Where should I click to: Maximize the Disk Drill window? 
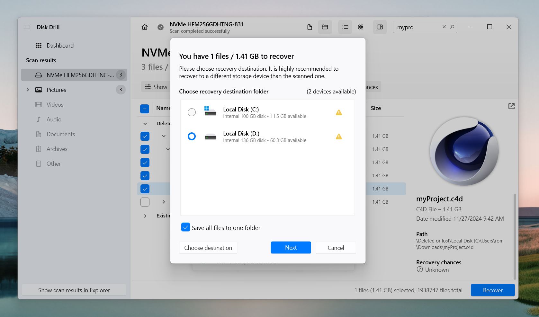[x=490, y=27]
